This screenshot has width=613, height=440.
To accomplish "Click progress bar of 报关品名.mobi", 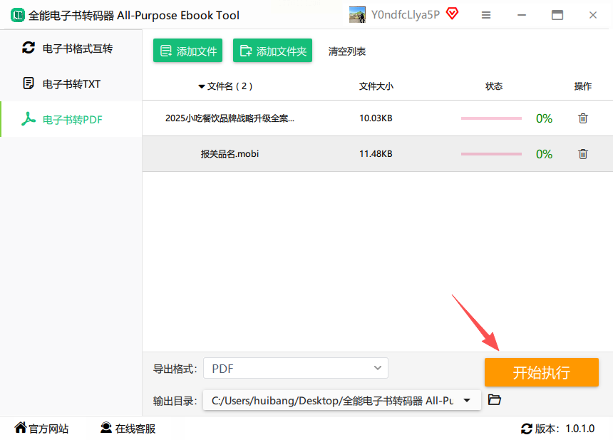I will pyautogui.click(x=491, y=154).
